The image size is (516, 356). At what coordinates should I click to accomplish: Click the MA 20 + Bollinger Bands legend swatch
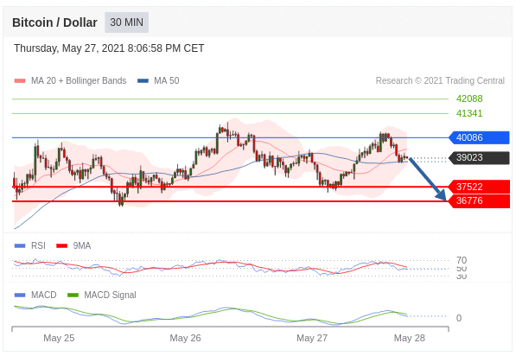pyautogui.click(x=20, y=80)
